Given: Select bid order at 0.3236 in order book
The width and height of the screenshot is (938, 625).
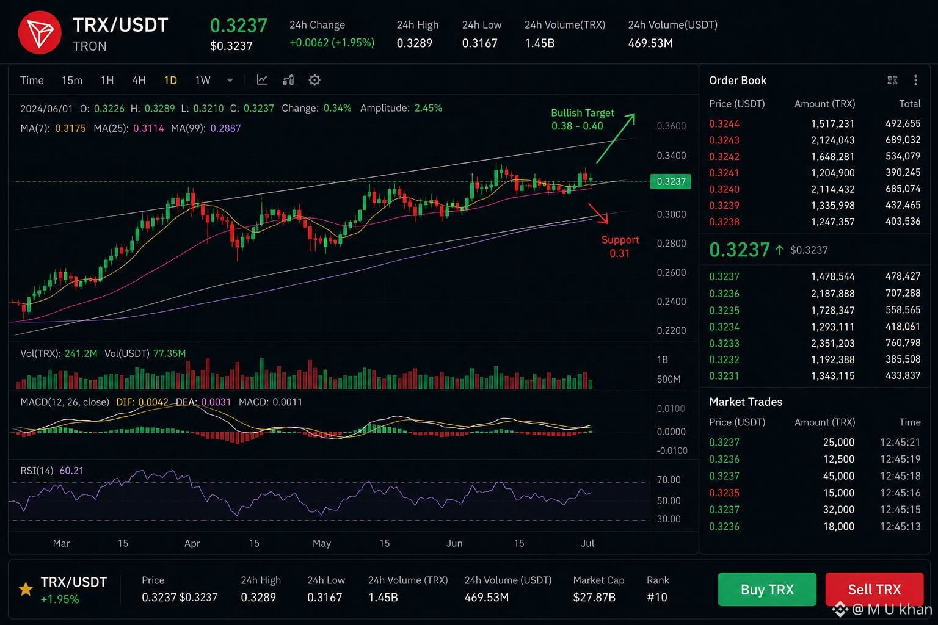Looking at the screenshot, I should pos(815,294).
